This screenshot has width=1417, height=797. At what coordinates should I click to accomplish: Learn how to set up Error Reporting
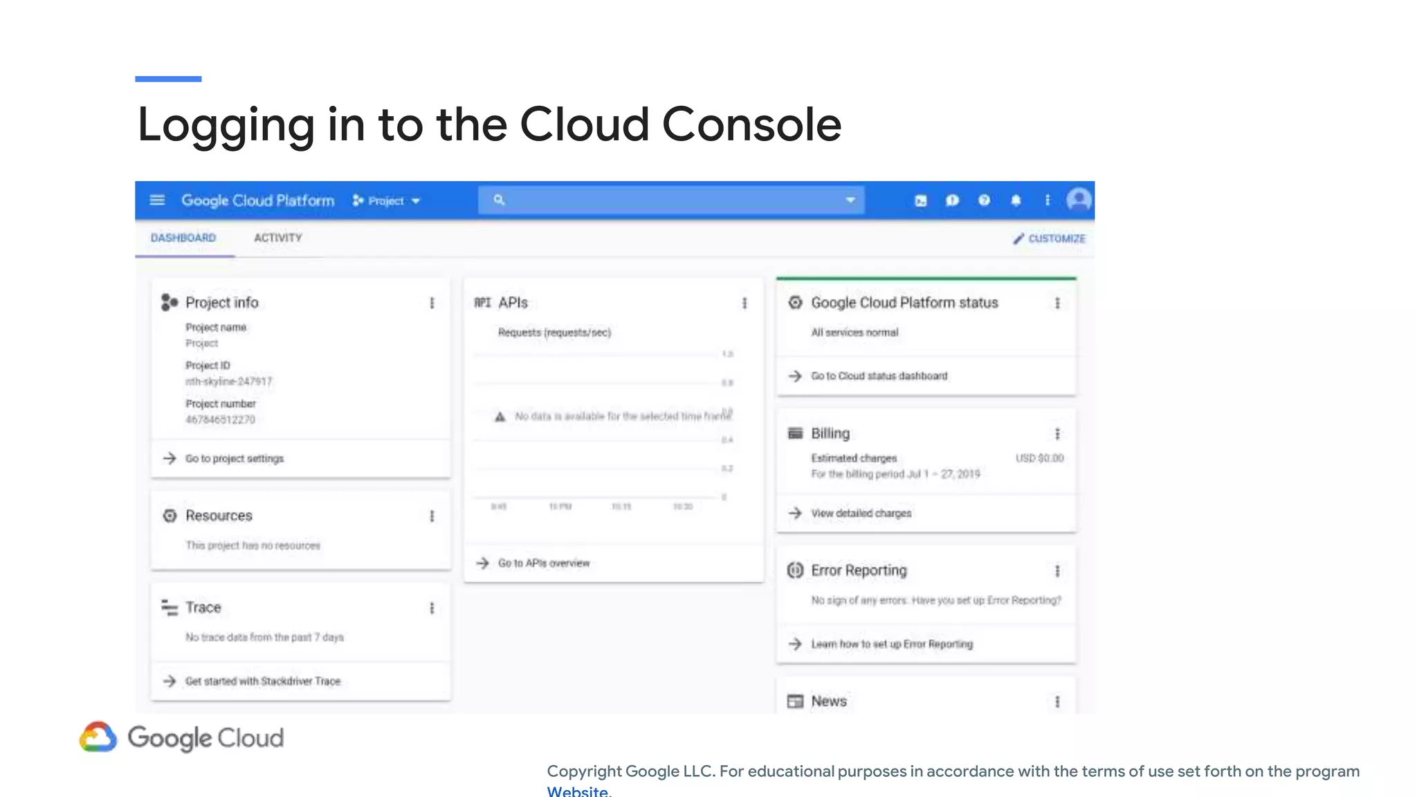coord(892,644)
